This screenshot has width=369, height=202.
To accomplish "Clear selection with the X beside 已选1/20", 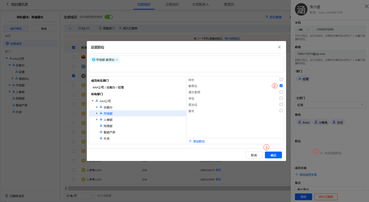I will pos(70,28).
